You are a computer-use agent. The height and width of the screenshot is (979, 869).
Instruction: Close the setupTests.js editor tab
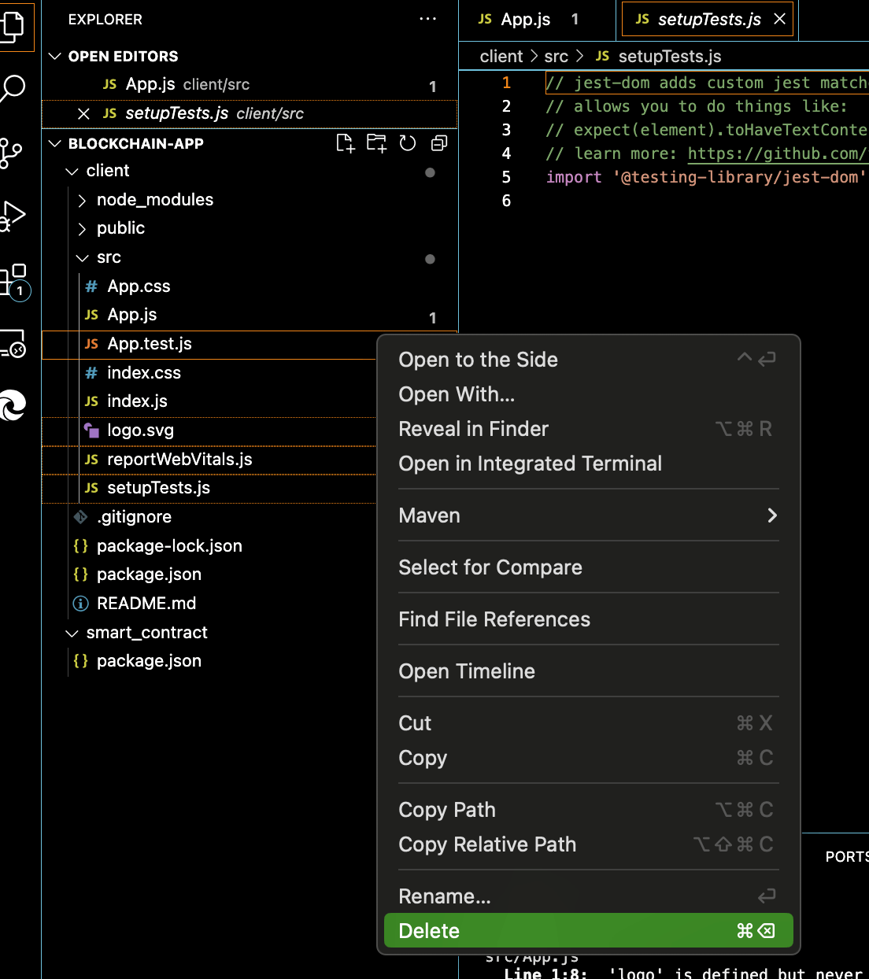[779, 20]
